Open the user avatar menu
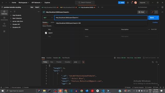This screenshot has width=165, height=93. pyautogui.click(x=136, y=3)
